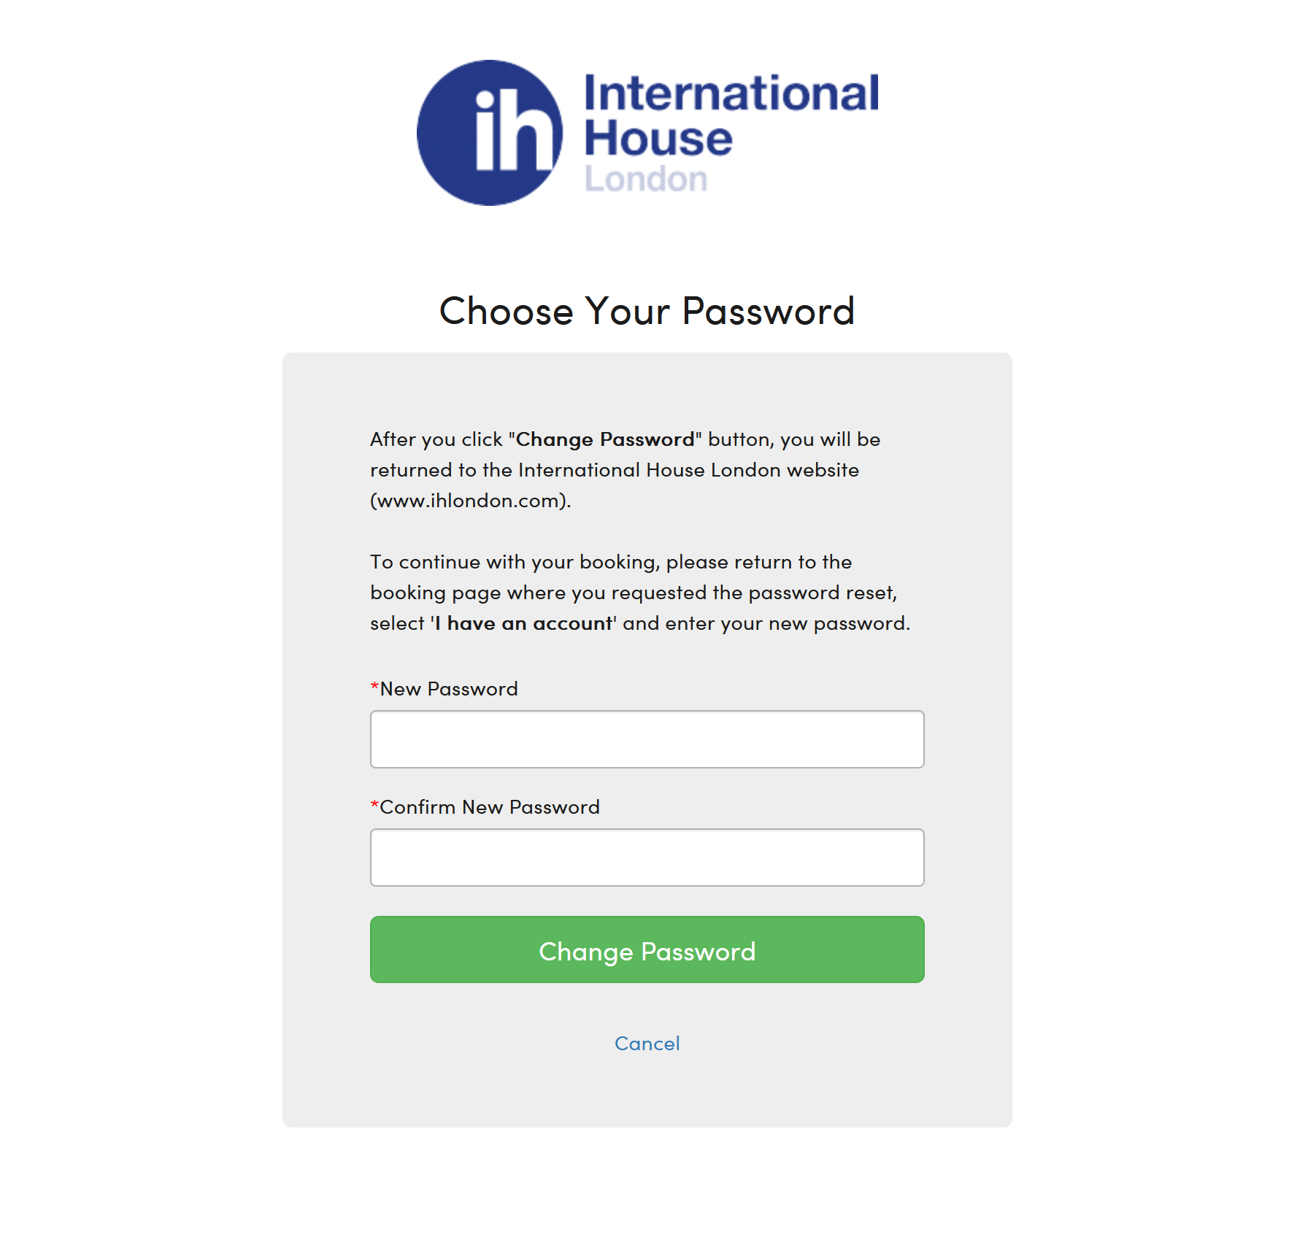Click the bold 'I have an account' text

[523, 623]
